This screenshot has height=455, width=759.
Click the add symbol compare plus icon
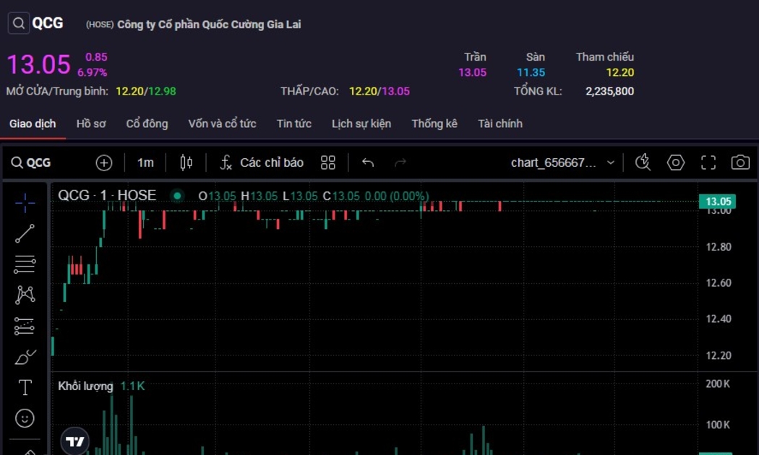(104, 162)
